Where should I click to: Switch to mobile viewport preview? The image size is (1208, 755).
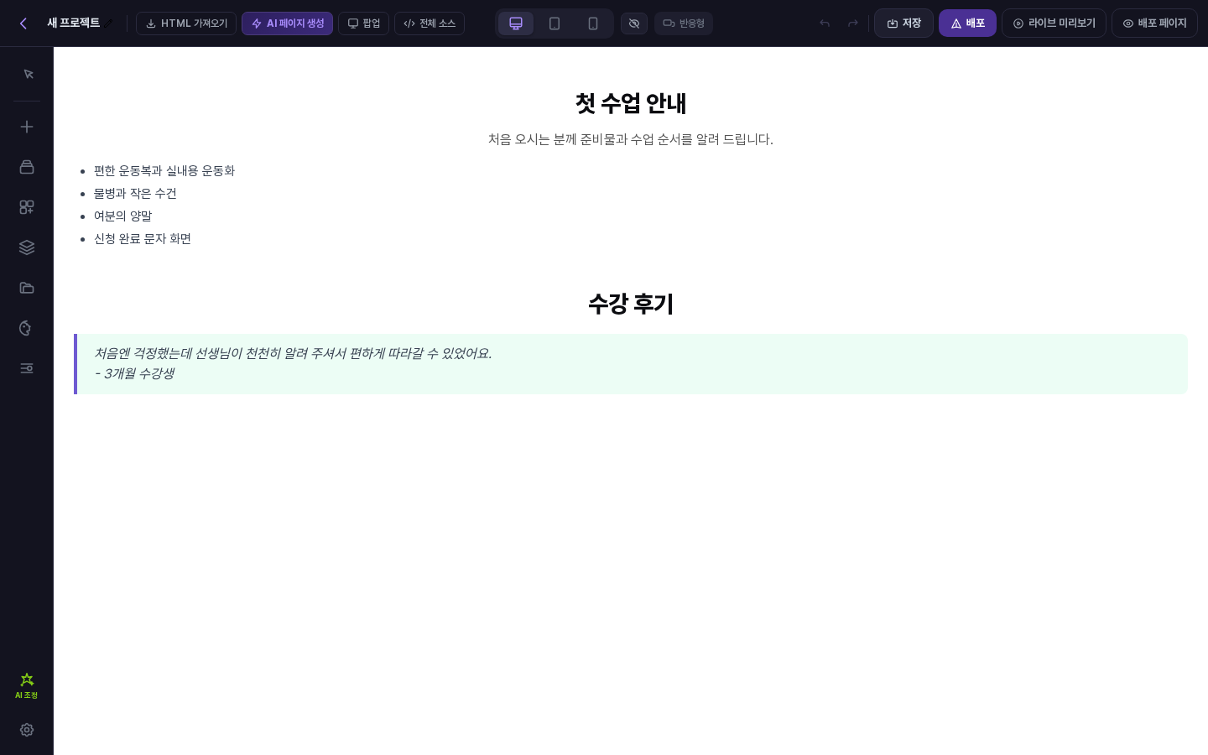pos(593,23)
